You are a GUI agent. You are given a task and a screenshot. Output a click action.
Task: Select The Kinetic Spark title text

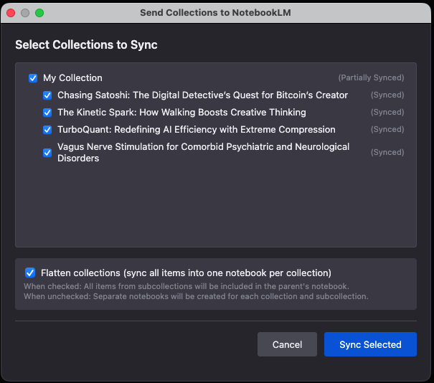coord(181,113)
